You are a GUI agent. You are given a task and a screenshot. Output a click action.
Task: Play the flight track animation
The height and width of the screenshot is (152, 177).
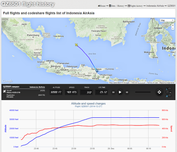(x=120, y=92)
